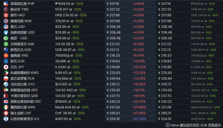Click the Norwegian Krone flag icon
The image size is (223, 128).
click(x=6, y=21)
